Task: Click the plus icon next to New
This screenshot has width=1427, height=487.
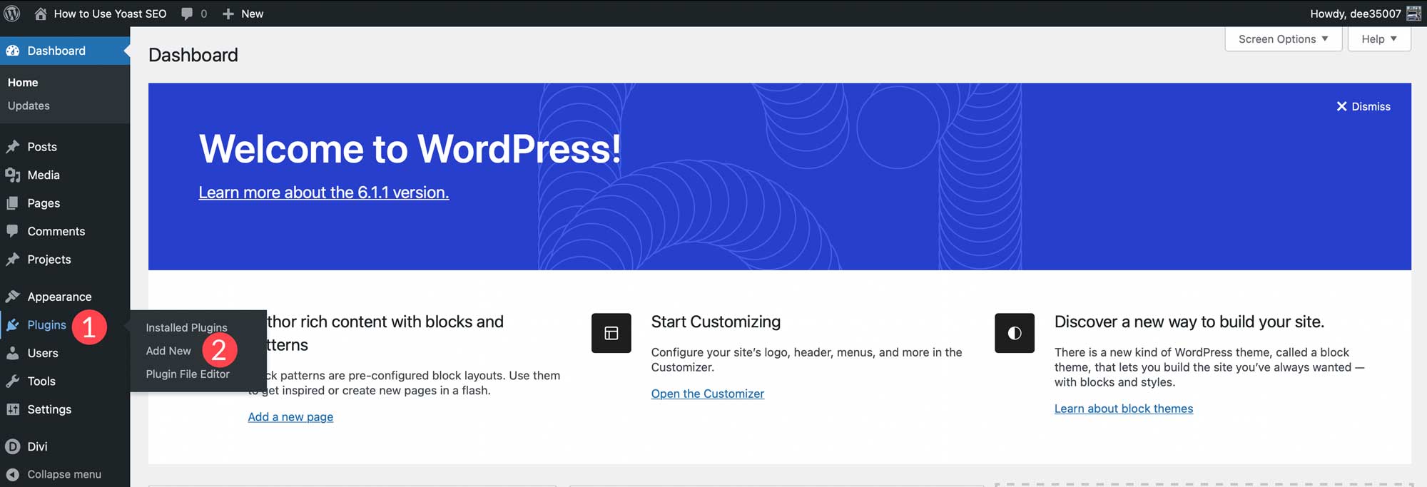Action: click(x=228, y=14)
